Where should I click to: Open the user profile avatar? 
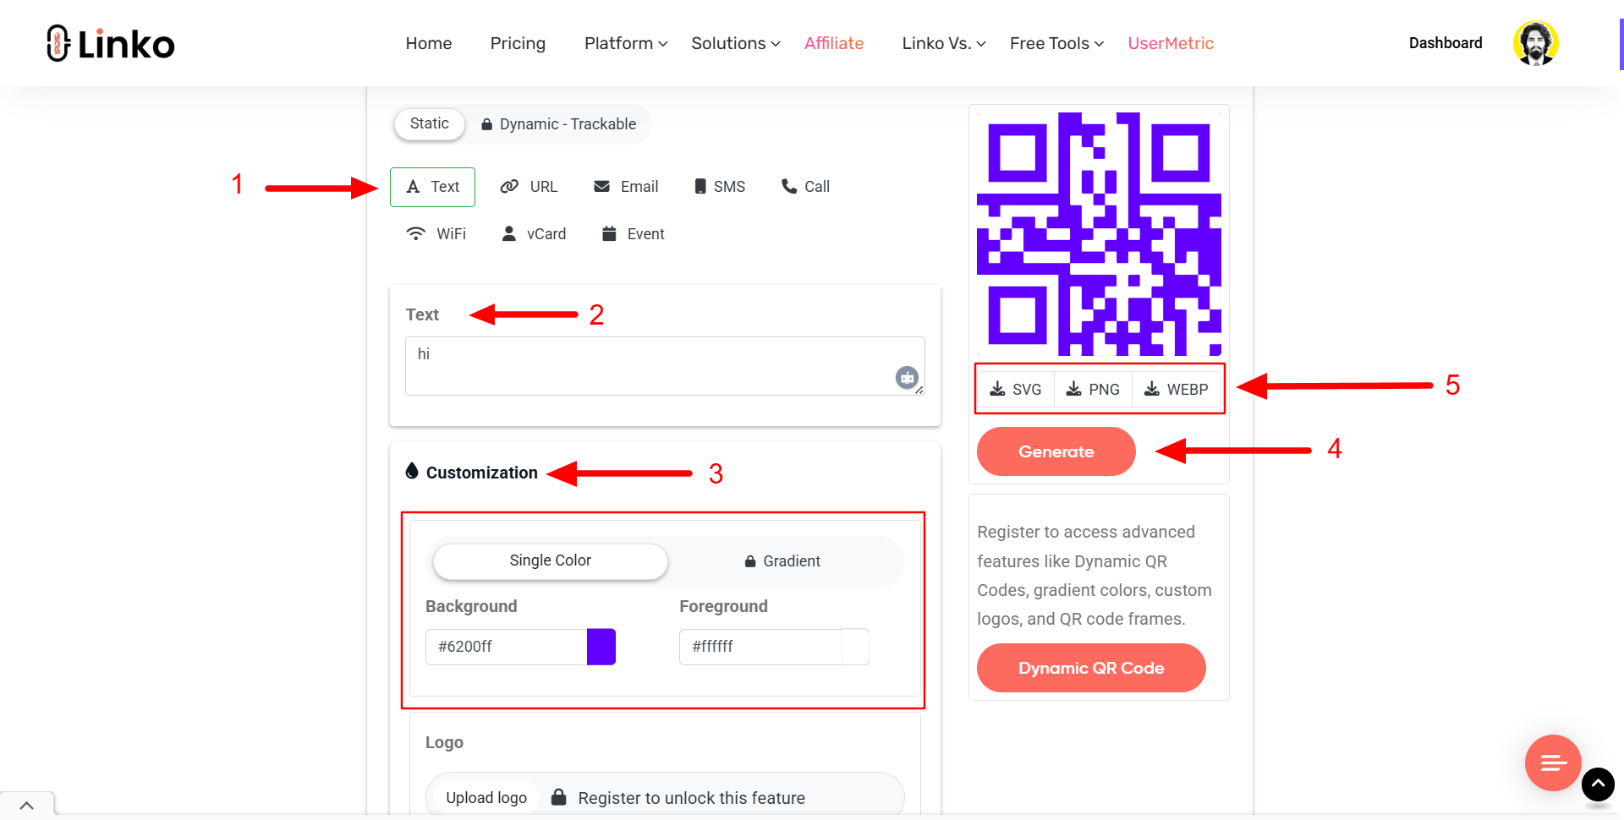coord(1536,43)
